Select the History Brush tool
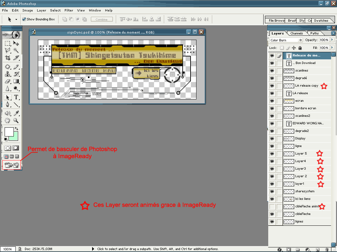This screenshot has width=337, height=252. (16, 74)
